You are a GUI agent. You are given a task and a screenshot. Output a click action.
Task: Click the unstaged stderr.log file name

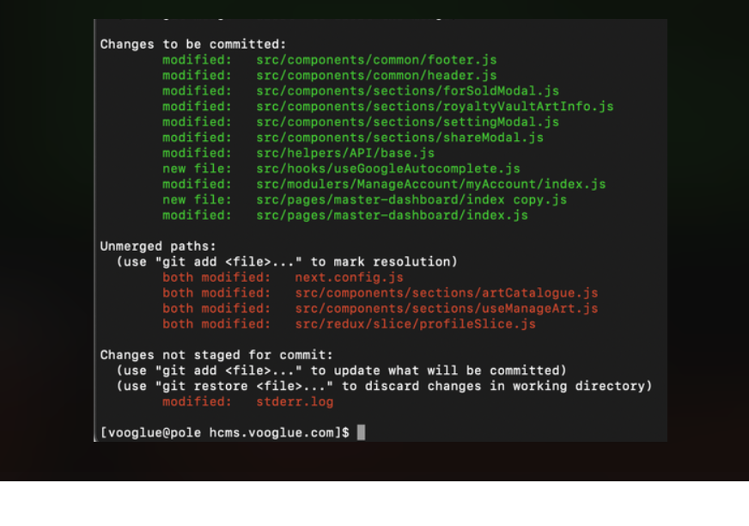click(x=295, y=401)
